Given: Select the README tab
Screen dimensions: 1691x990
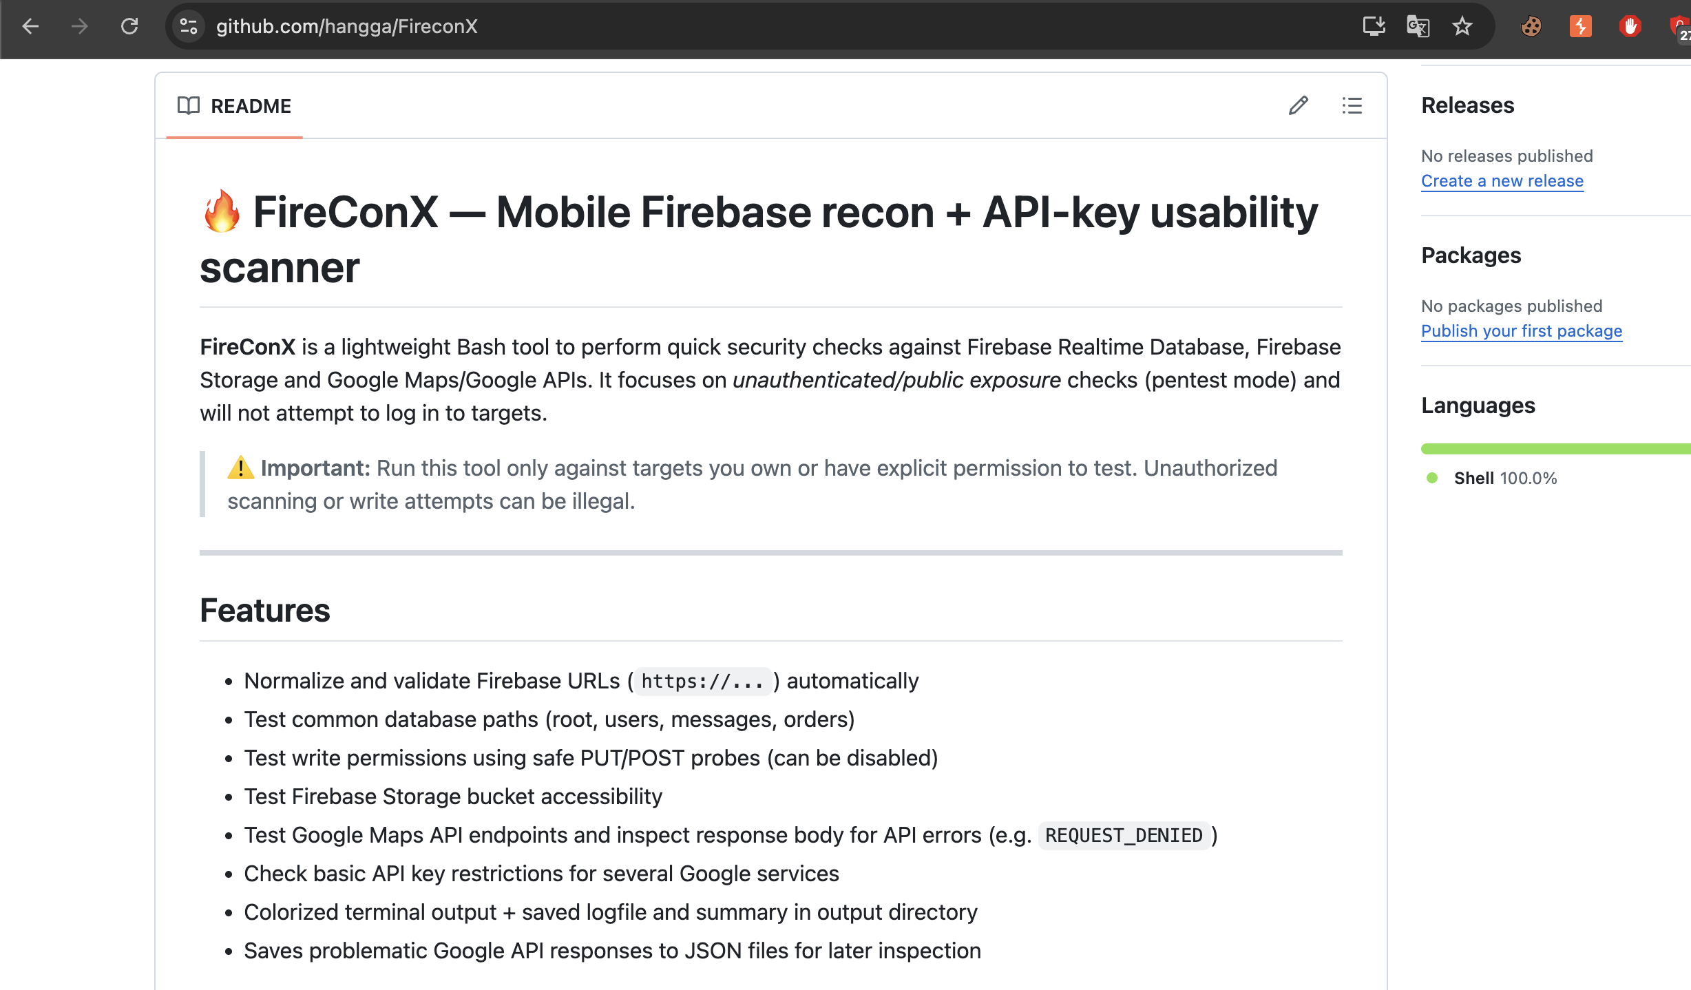Looking at the screenshot, I should (235, 106).
